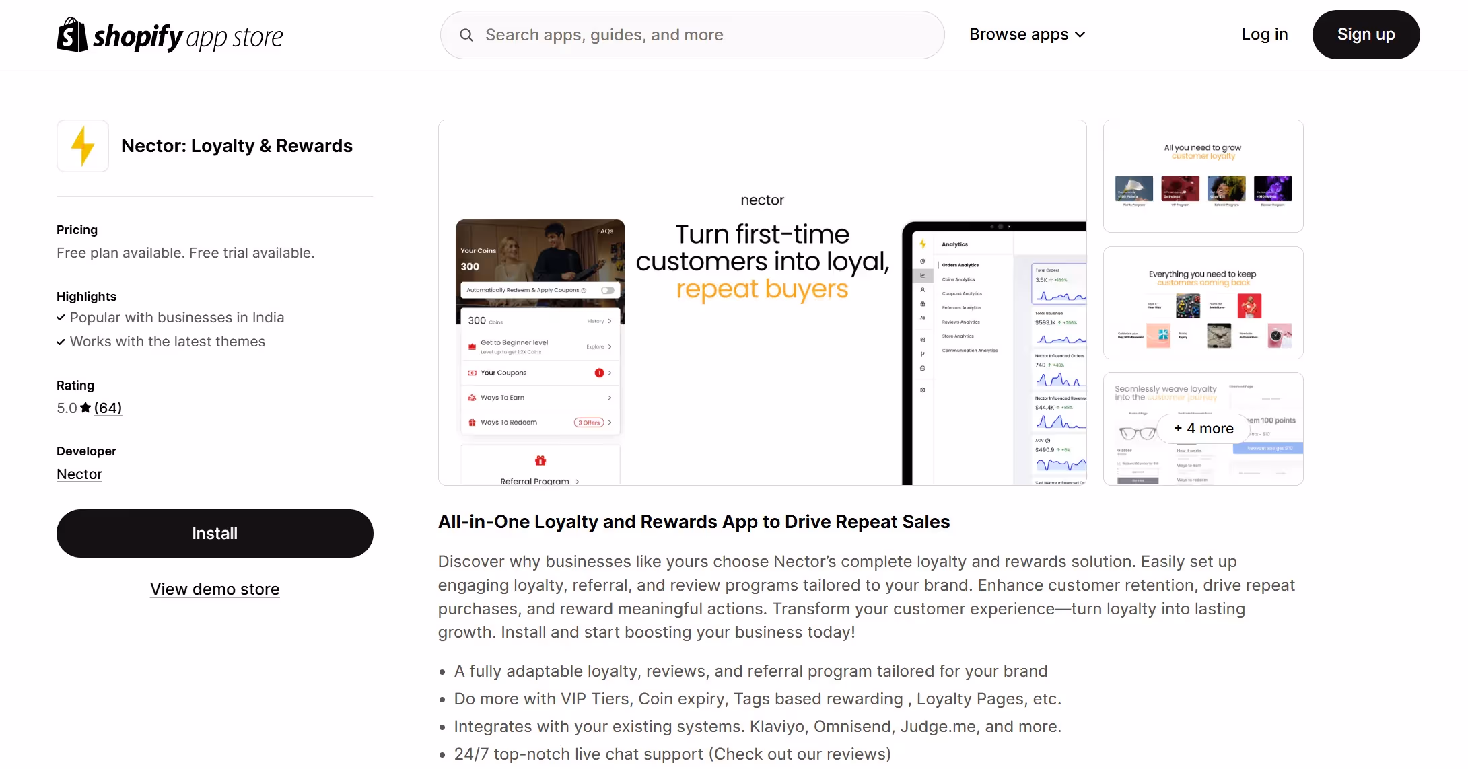Click the 'All-in-One Loyalty and Rewards App' heading
The width and height of the screenshot is (1468, 769).
(x=694, y=522)
